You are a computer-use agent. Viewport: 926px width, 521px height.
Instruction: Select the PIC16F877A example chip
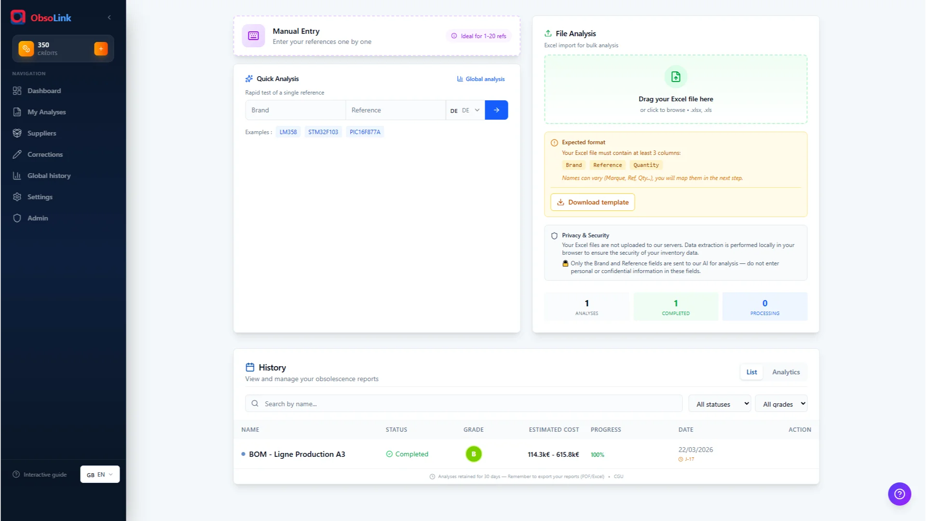365,132
